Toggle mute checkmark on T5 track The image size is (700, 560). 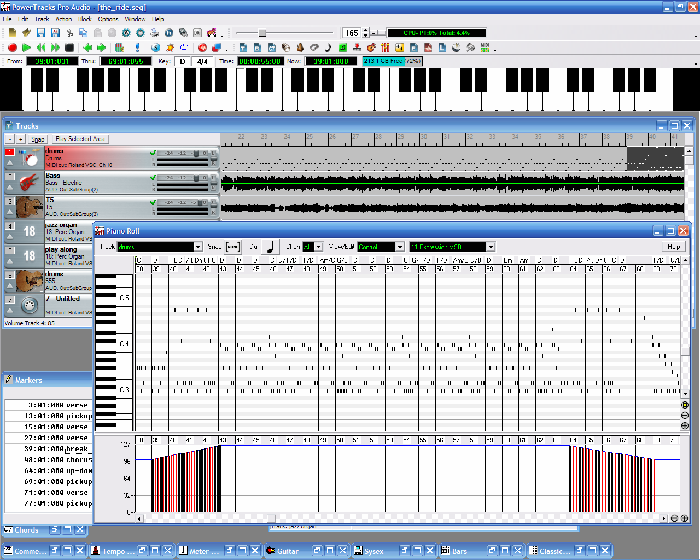tap(153, 202)
